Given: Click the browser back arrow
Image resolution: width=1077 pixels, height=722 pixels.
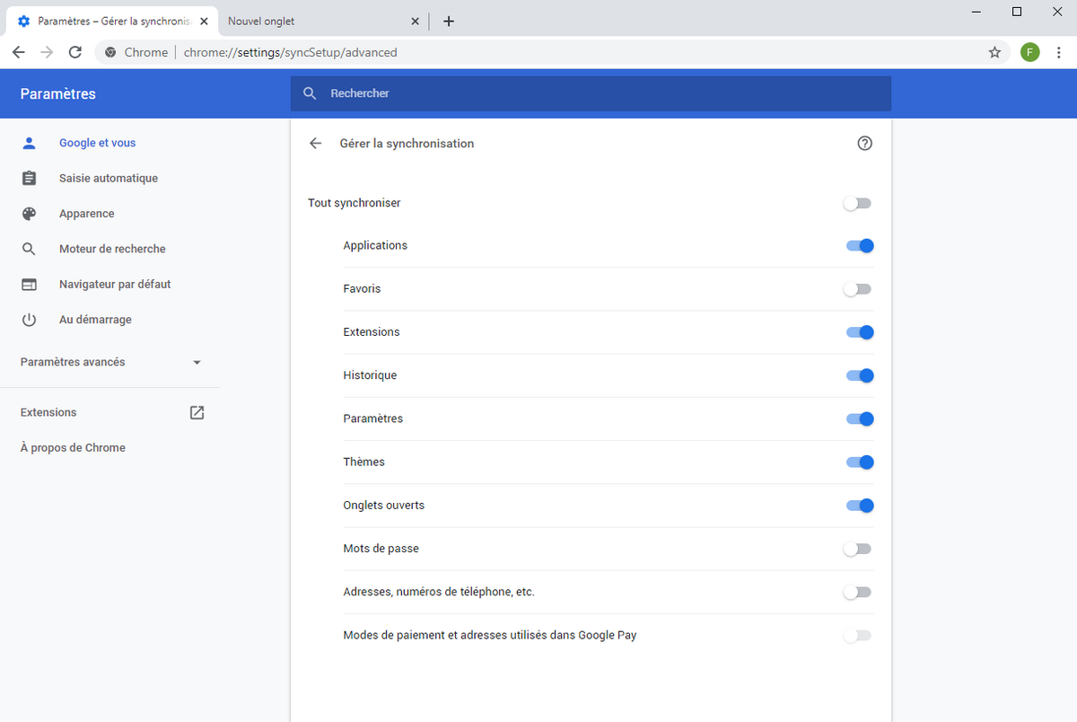Looking at the screenshot, I should coord(19,52).
